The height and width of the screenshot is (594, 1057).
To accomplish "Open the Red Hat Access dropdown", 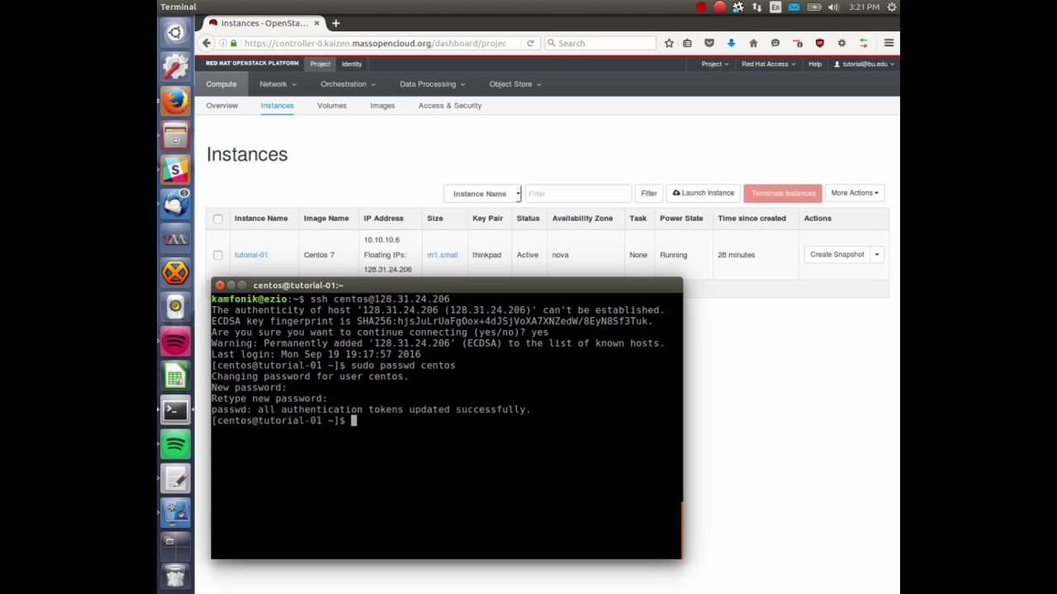I will click(x=768, y=64).
